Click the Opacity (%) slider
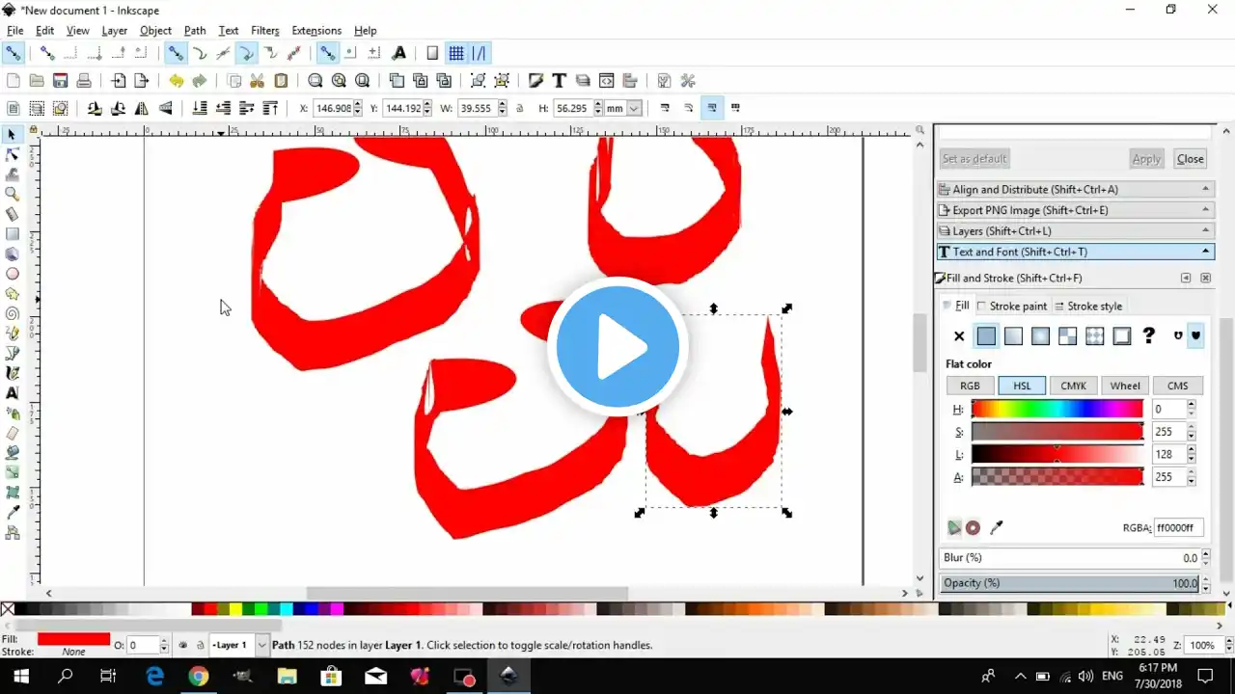Image resolution: width=1235 pixels, height=694 pixels. tap(1069, 583)
